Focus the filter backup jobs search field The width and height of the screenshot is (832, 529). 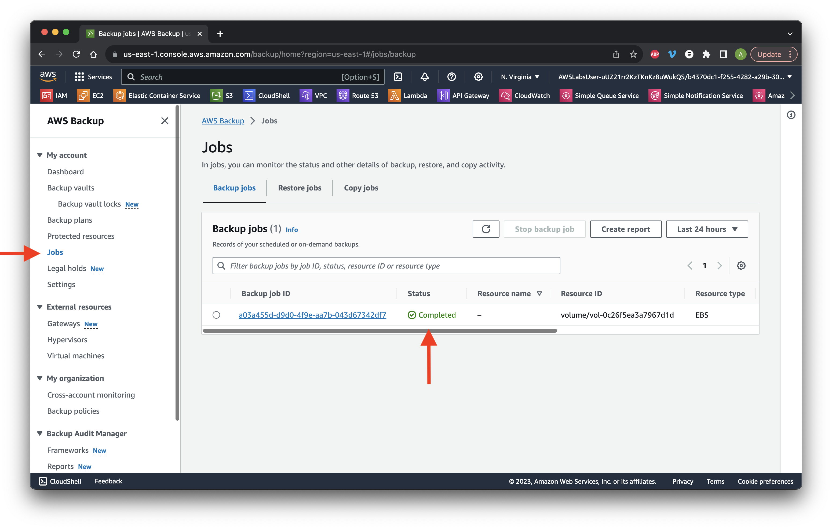click(386, 266)
